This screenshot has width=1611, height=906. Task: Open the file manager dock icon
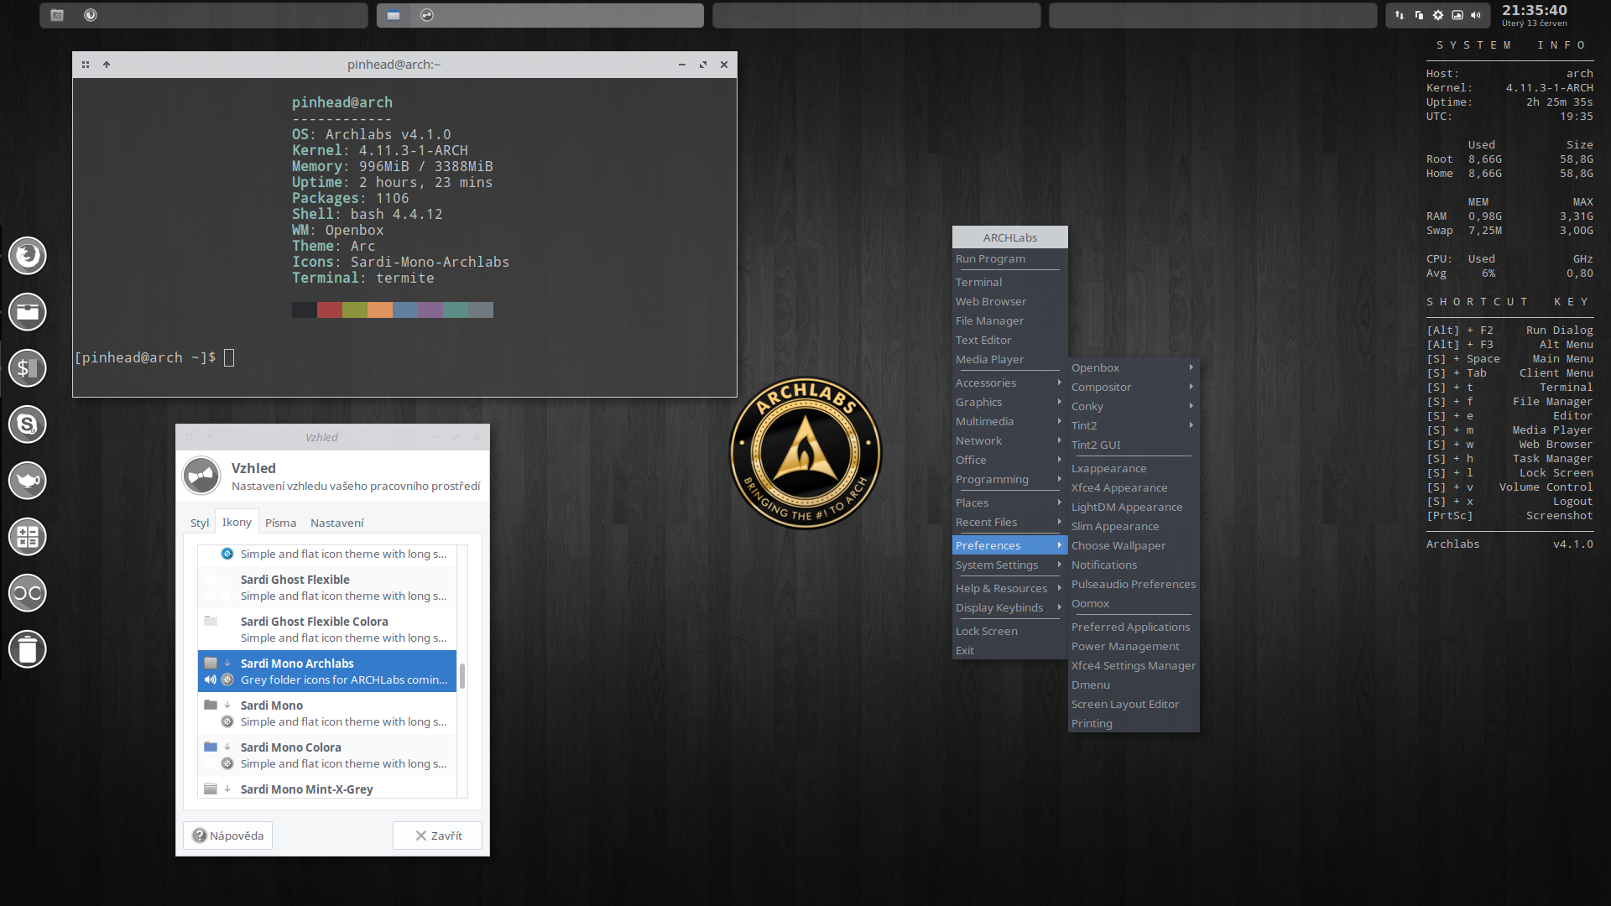28,311
